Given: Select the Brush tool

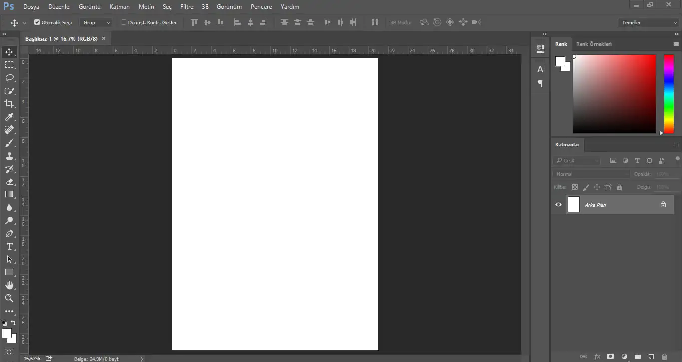Looking at the screenshot, I should coord(9,143).
